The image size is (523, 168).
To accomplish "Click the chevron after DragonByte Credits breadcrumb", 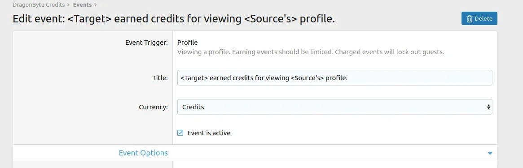I will tap(68, 5).
